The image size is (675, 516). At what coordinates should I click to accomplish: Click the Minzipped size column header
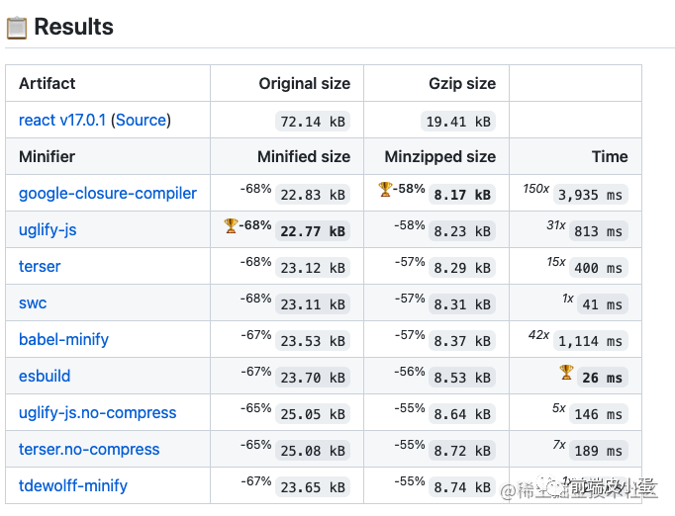click(x=439, y=156)
